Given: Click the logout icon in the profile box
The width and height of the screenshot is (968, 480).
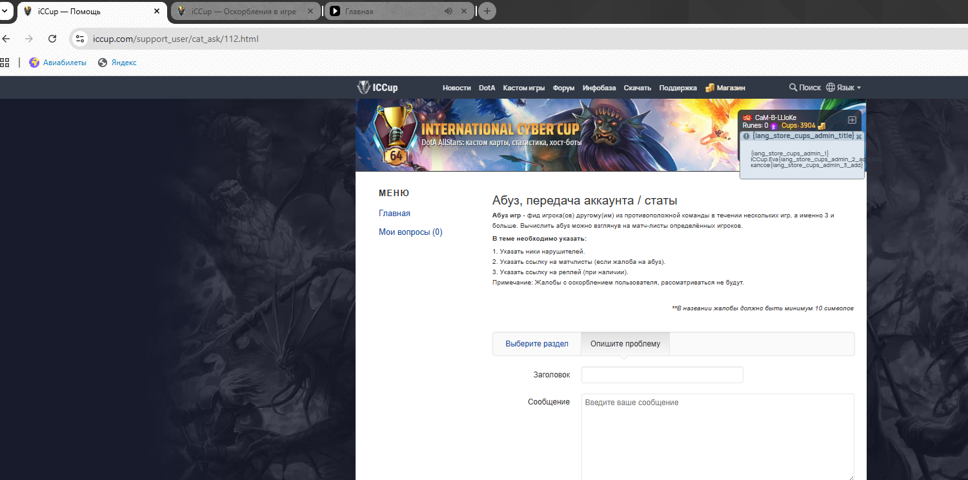Looking at the screenshot, I should [x=852, y=120].
